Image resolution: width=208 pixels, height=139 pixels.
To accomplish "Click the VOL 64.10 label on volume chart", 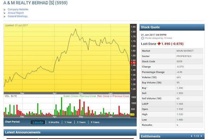I will (11, 96).
